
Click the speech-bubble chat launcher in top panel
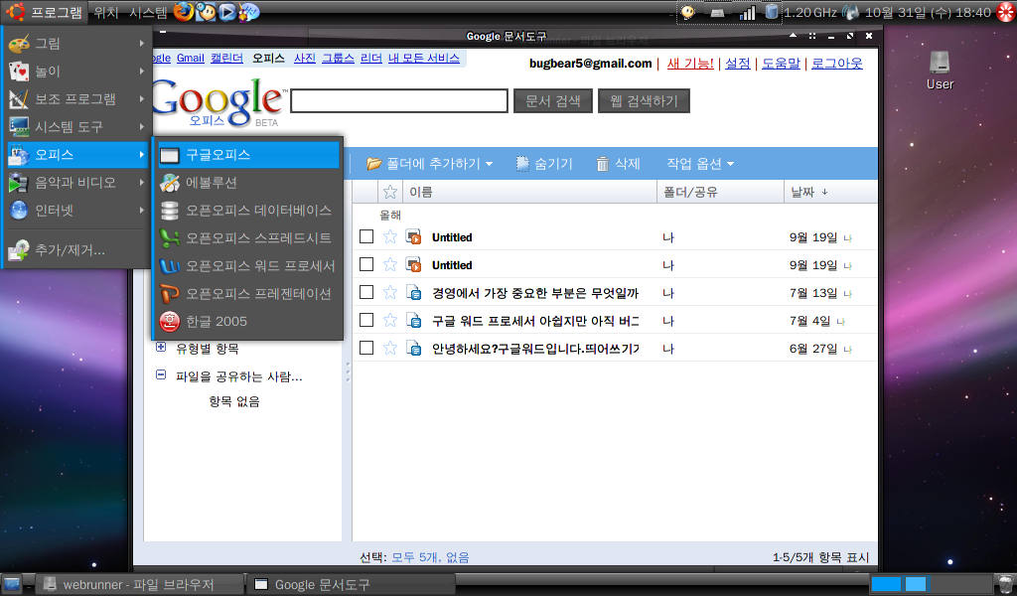[249, 12]
